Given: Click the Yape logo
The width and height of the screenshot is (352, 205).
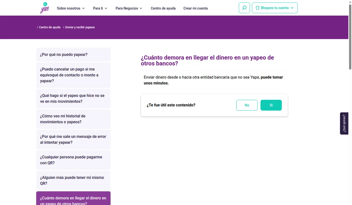Looking at the screenshot, I should (x=45, y=8).
